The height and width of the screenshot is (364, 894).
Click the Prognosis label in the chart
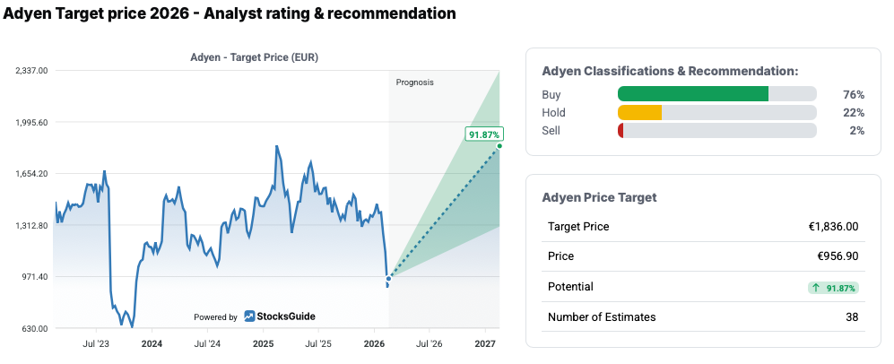[x=414, y=82]
